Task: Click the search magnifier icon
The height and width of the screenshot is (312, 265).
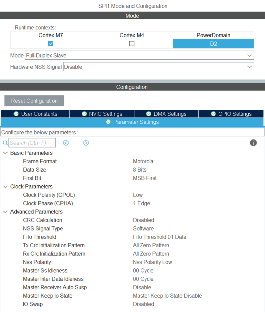Action: (x=5, y=143)
